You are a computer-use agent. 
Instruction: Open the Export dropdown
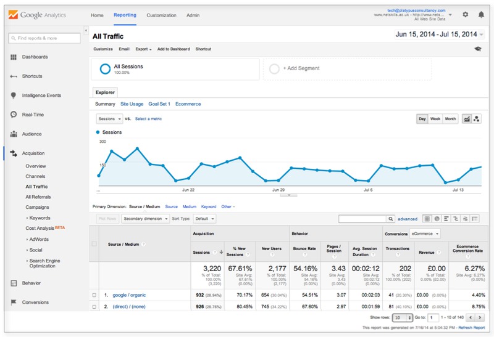coord(143,49)
